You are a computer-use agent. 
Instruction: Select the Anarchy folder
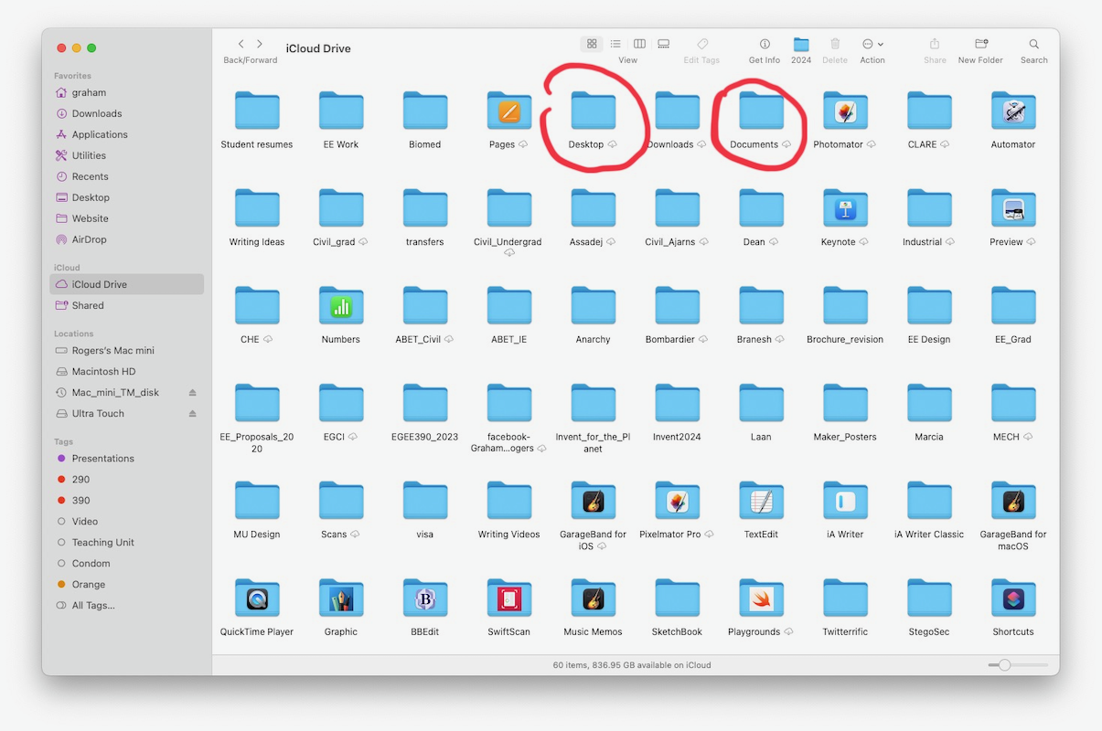click(x=594, y=306)
